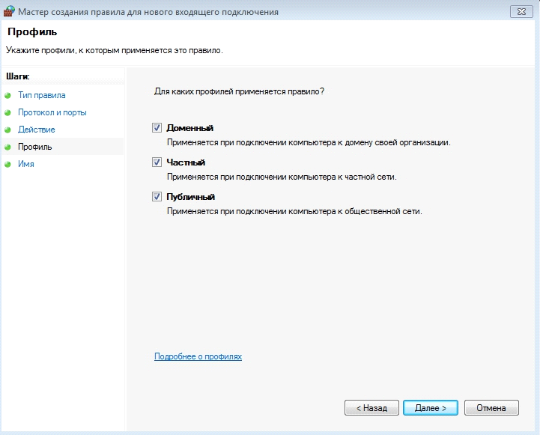Click the Доменный label text
Viewport: 540px width, 435px height.
(189, 128)
